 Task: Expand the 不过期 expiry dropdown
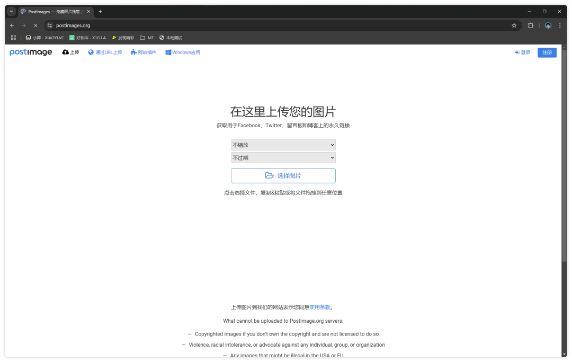[283, 157]
